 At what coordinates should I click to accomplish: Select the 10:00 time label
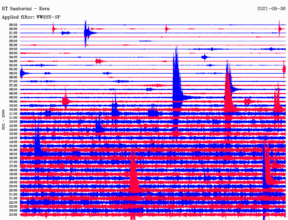[13, 105]
